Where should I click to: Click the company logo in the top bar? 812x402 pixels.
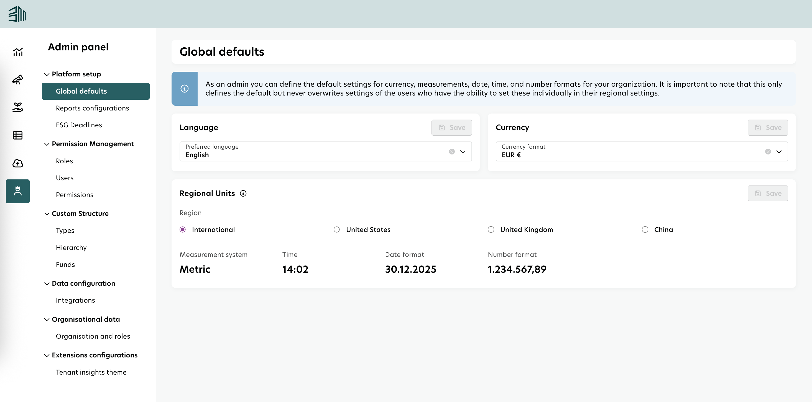click(x=17, y=14)
